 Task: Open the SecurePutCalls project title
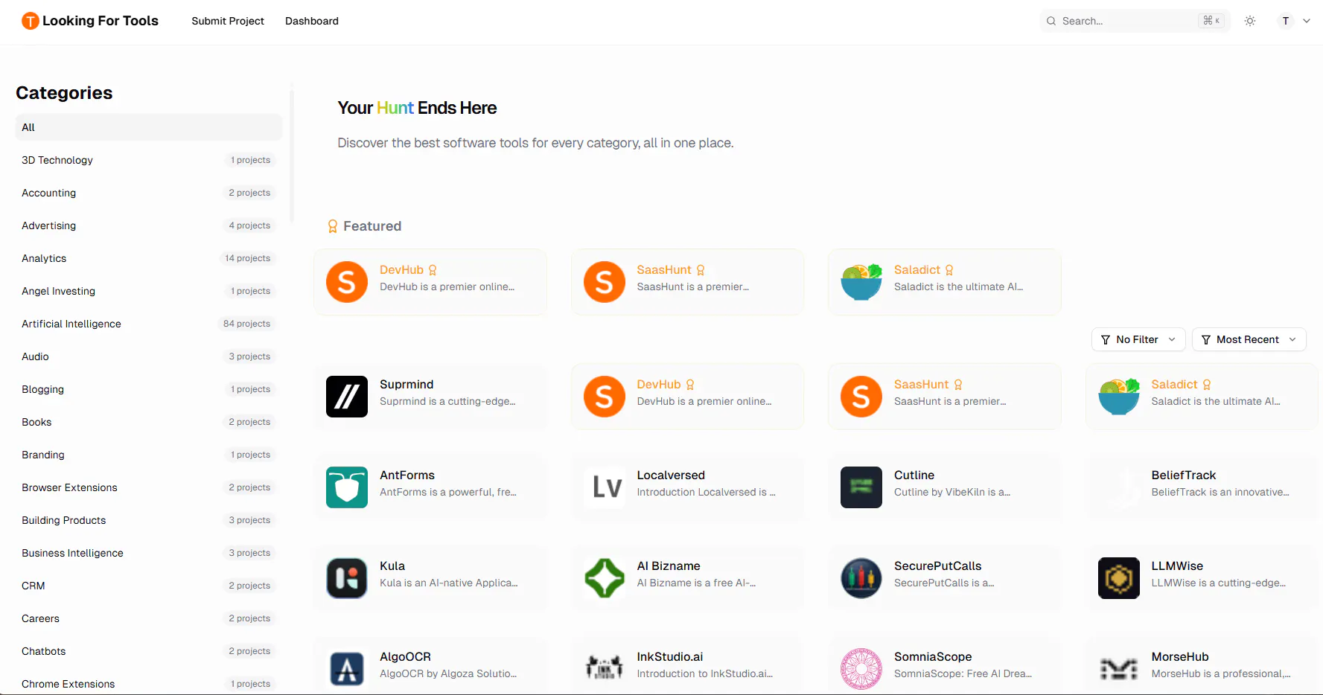point(937,566)
